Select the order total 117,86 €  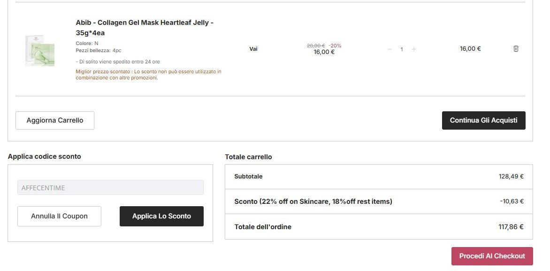[511, 227]
